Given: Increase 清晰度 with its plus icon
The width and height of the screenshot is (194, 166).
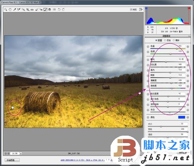Looking at the screenshot, I should coord(188,81).
